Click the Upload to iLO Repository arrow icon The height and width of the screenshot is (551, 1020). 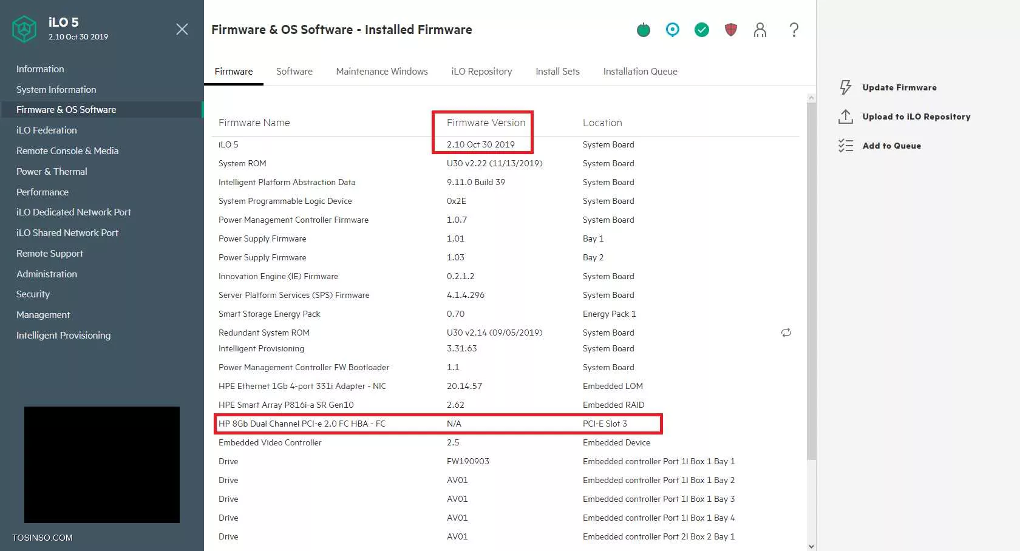tap(846, 117)
